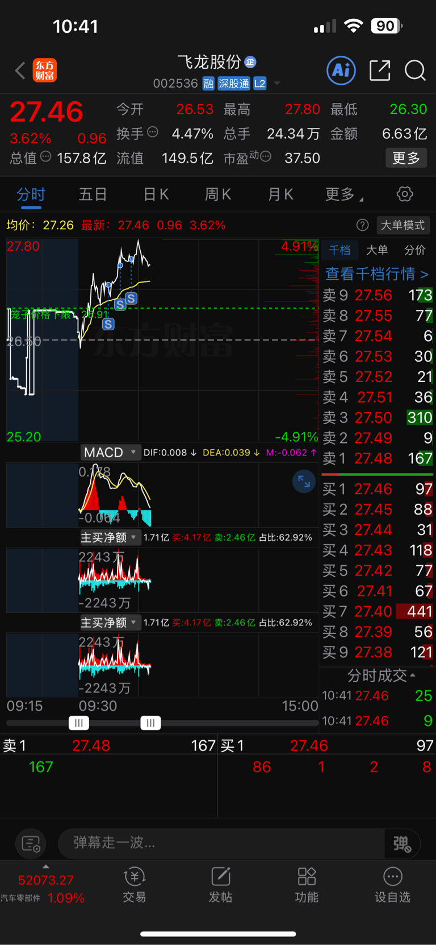The width and height of the screenshot is (436, 945).
Task: Expand stock title dropdown arrow
Action: pyautogui.click(x=277, y=84)
